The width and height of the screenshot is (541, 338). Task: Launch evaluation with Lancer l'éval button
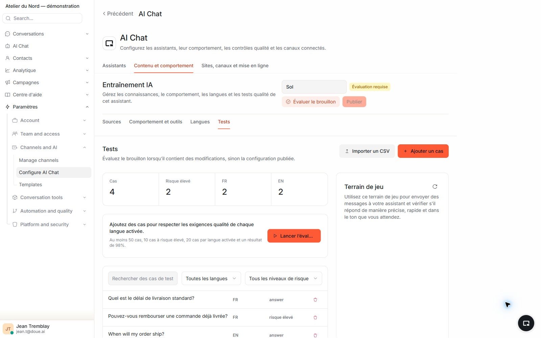pos(294,236)
